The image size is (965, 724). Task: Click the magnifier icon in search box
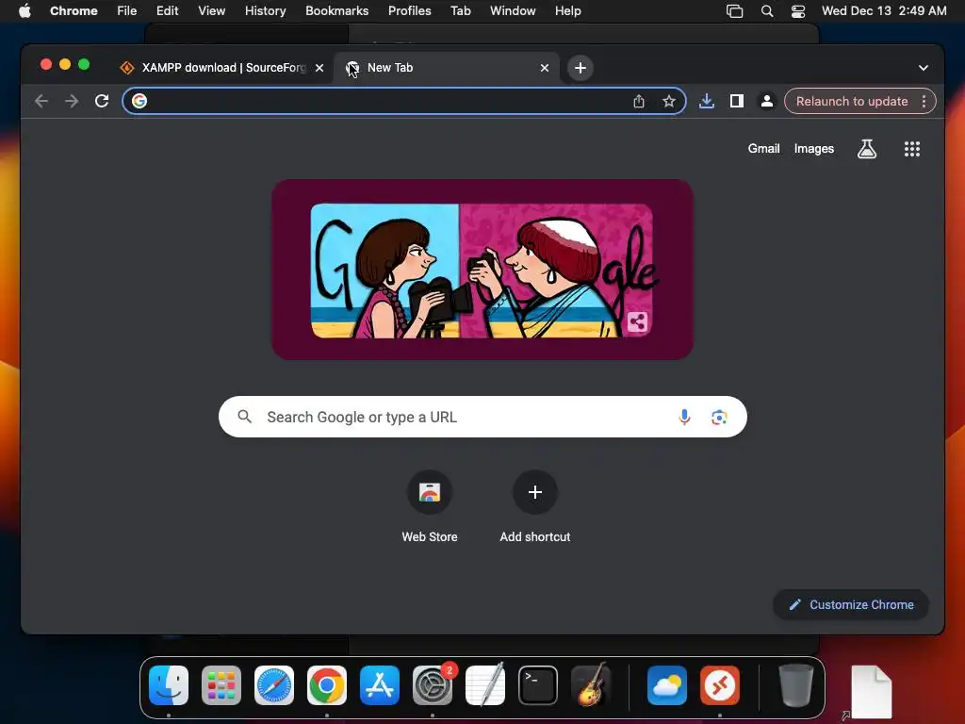click(x=245, y=417)
